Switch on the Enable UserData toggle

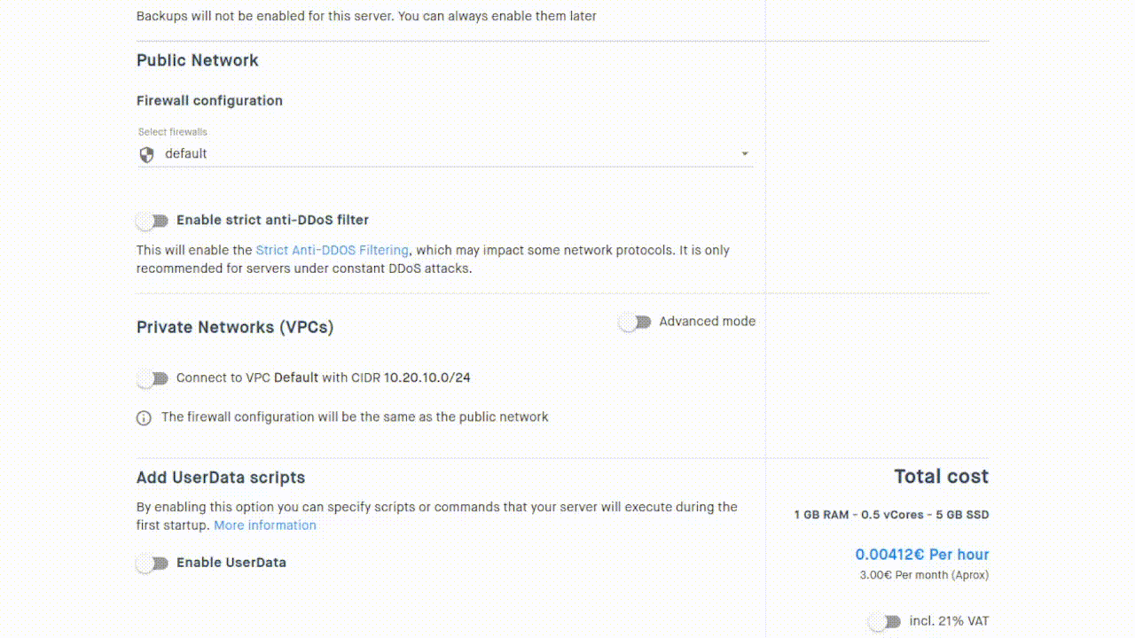tap(153, 564)
